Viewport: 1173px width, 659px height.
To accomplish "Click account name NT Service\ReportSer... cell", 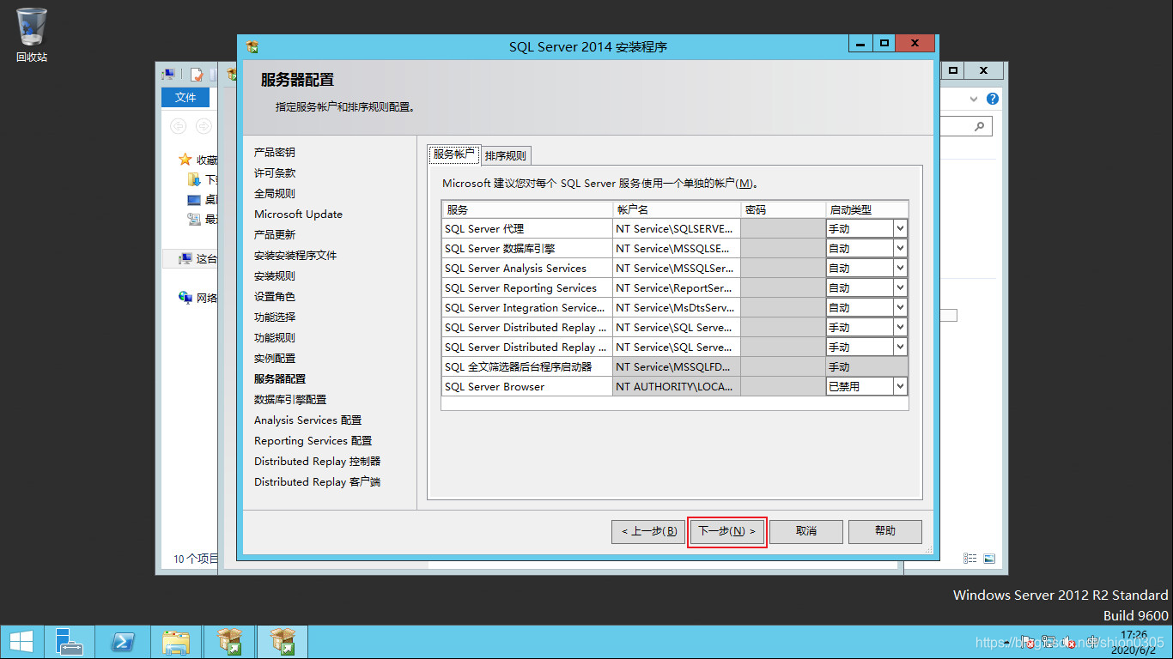I will click(x=676, y=287).
